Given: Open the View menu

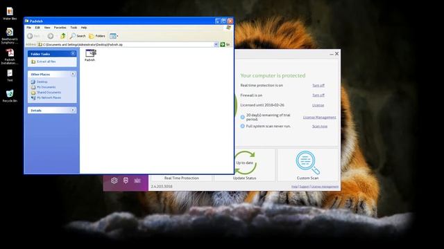Looking at the screenshot, I should 47,28.
